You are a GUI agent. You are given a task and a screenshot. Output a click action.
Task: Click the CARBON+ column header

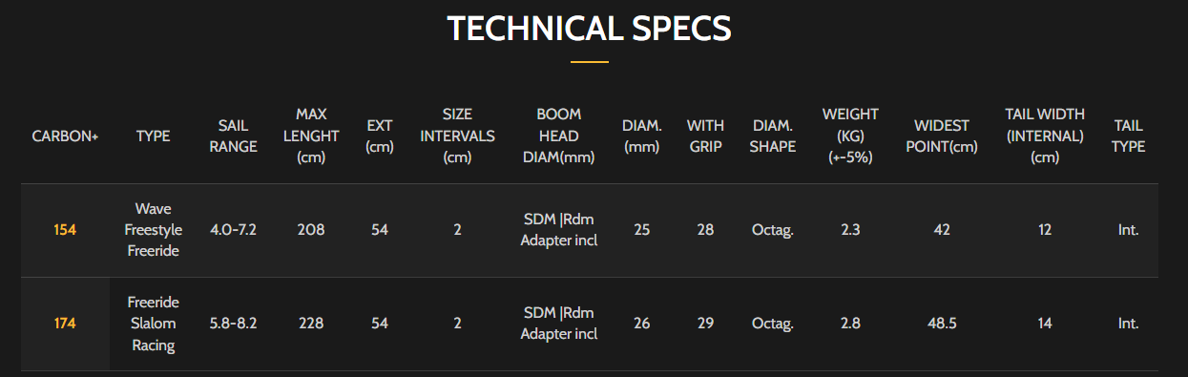[x=65, y=136]
